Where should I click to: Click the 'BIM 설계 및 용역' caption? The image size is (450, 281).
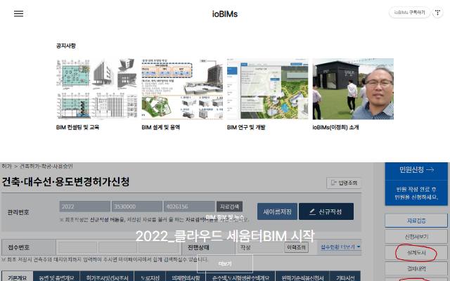161,127
